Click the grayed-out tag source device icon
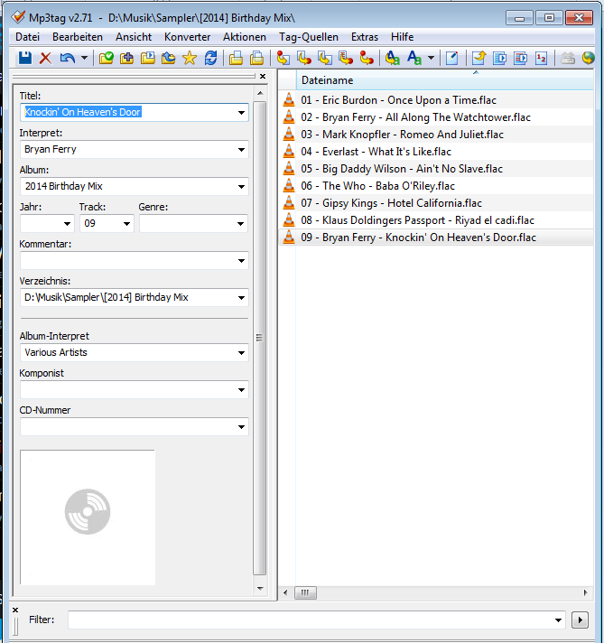Screen dimensions: 604x643 (568, 58)
